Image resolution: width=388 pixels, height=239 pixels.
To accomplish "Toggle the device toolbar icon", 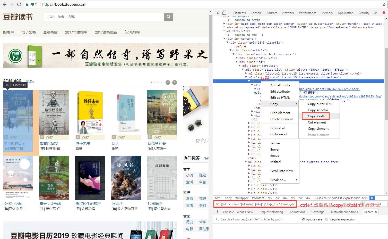I will click(225, 13).
